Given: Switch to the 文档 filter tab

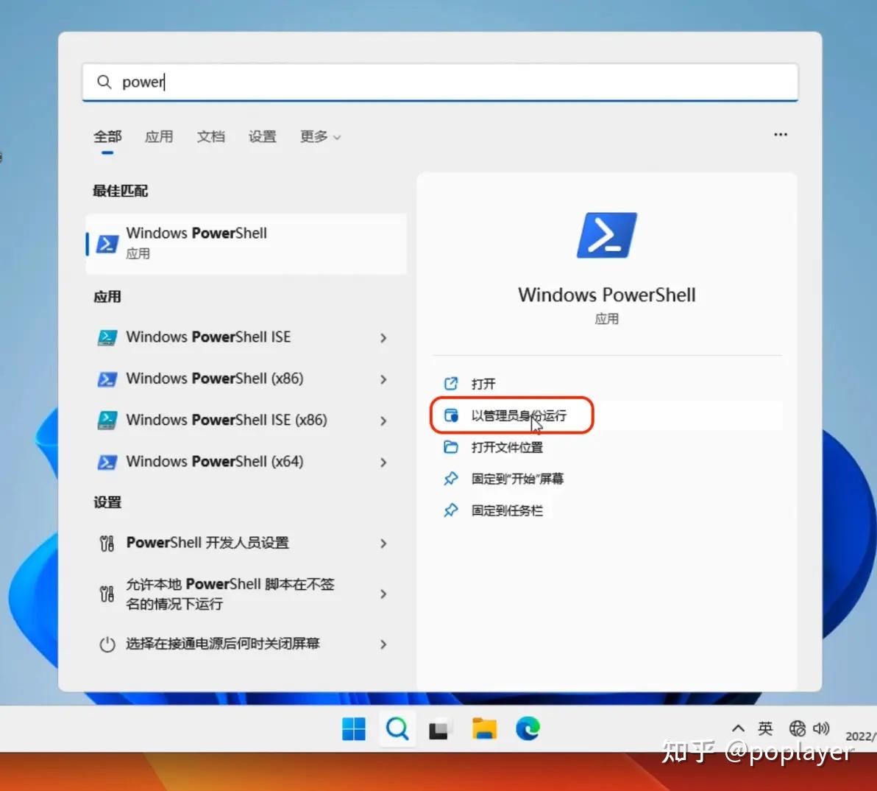Looking at the screenshot, I should pyautogui.click(x=211, y=136).
